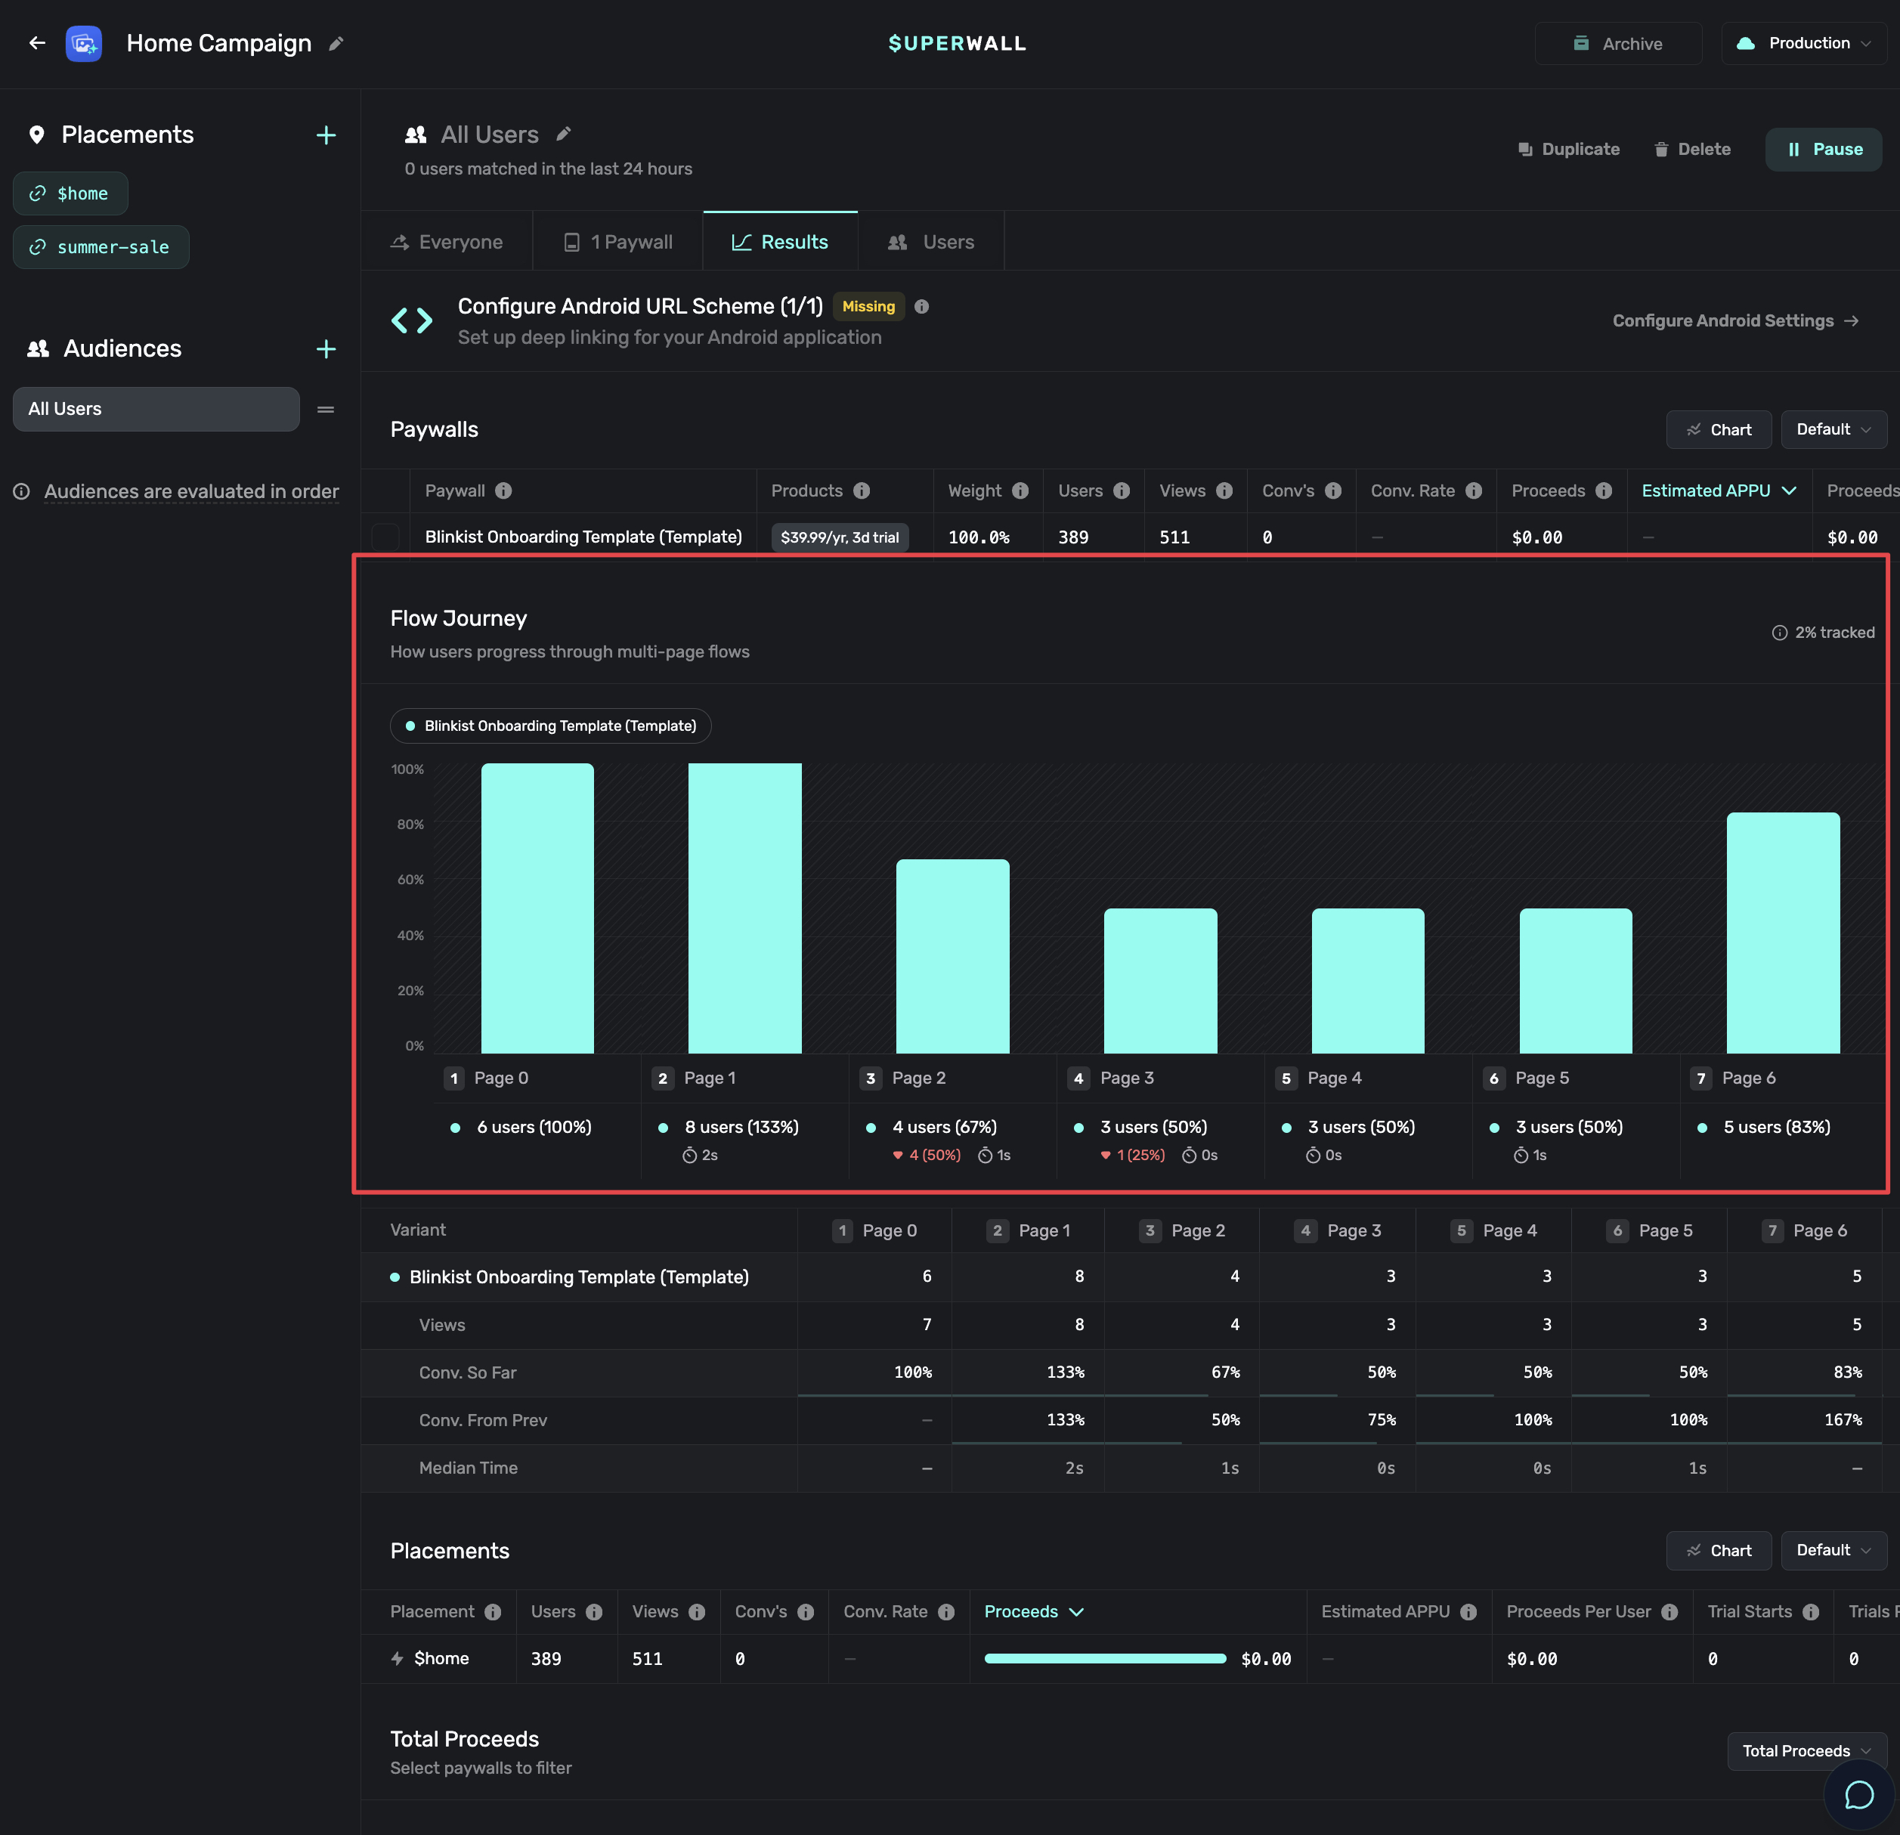Open the chat support bubble icon
The width and height of the screenshot is (1900, 1835).
[x=1858, y=1794]
